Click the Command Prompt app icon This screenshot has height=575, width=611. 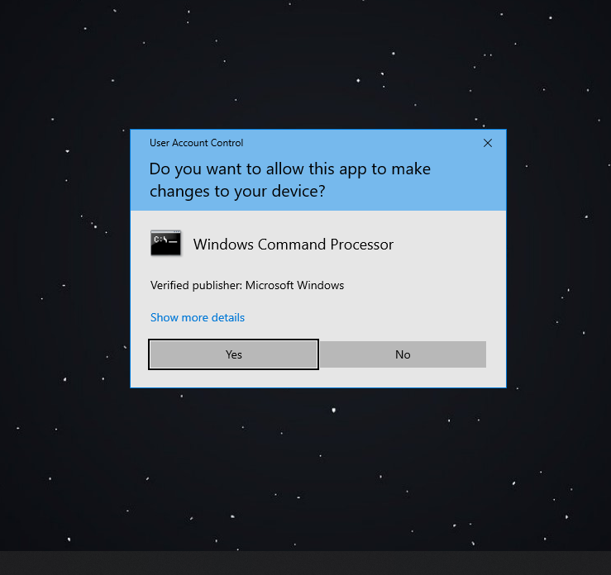click(165, 244)
